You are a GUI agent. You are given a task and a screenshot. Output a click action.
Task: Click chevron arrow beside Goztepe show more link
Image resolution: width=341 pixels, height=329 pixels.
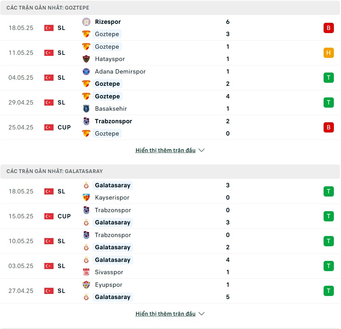[x=202, y=150]
